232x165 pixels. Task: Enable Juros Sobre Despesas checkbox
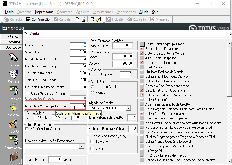(142, 58)
